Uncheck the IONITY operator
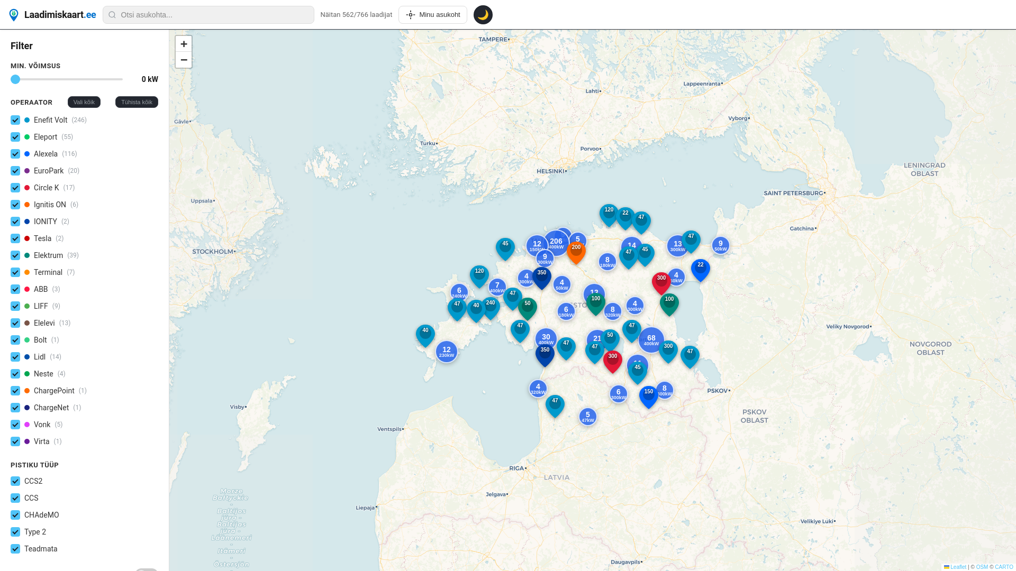This screenshot has height=571, width=1016. [x=15, y=222]
